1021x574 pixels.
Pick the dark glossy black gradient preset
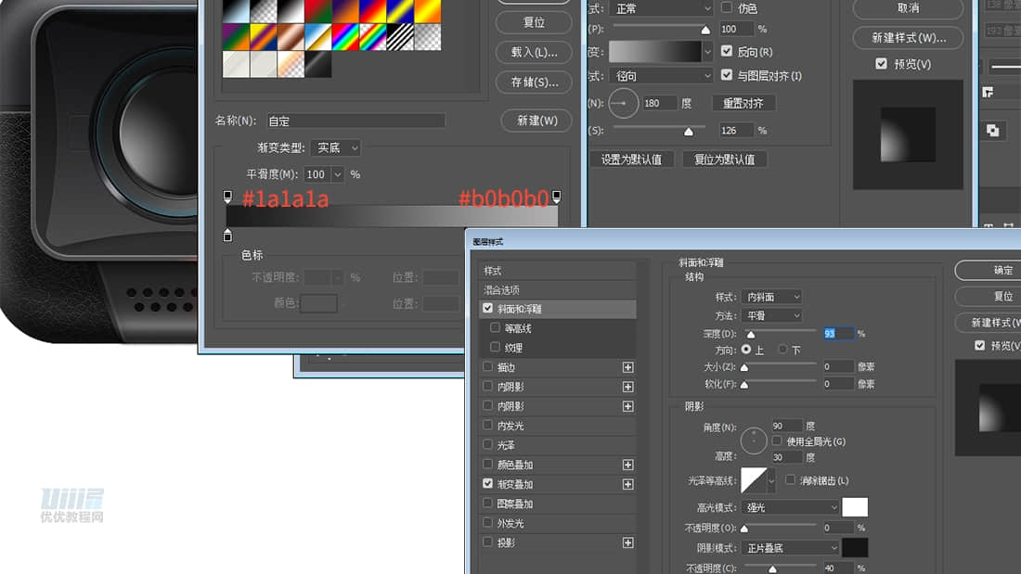[318, 64]
